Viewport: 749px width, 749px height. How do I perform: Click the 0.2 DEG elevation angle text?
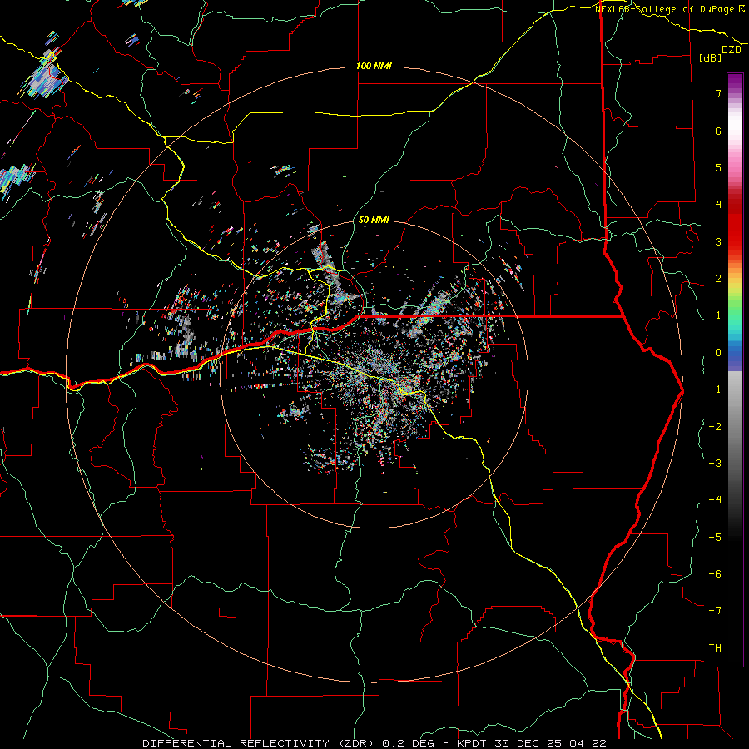point(408,743)
